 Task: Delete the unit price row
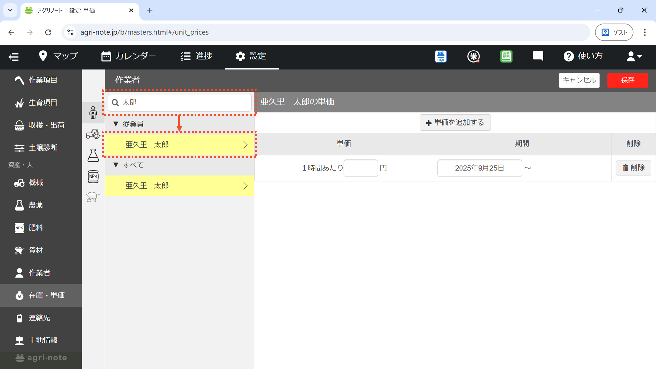coord(633,168)
